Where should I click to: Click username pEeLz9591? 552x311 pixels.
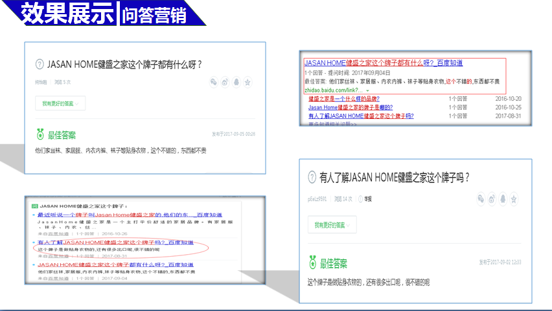click(x=317, y=199)
